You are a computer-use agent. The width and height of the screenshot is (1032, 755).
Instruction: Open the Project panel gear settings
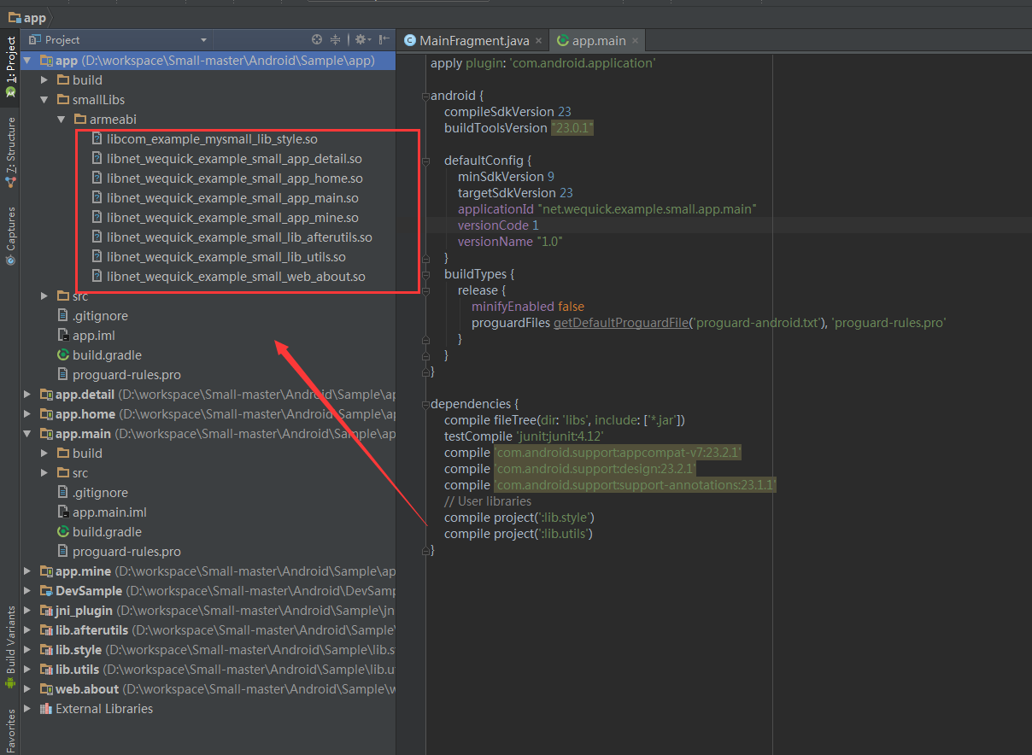click(x=362, y=39)
